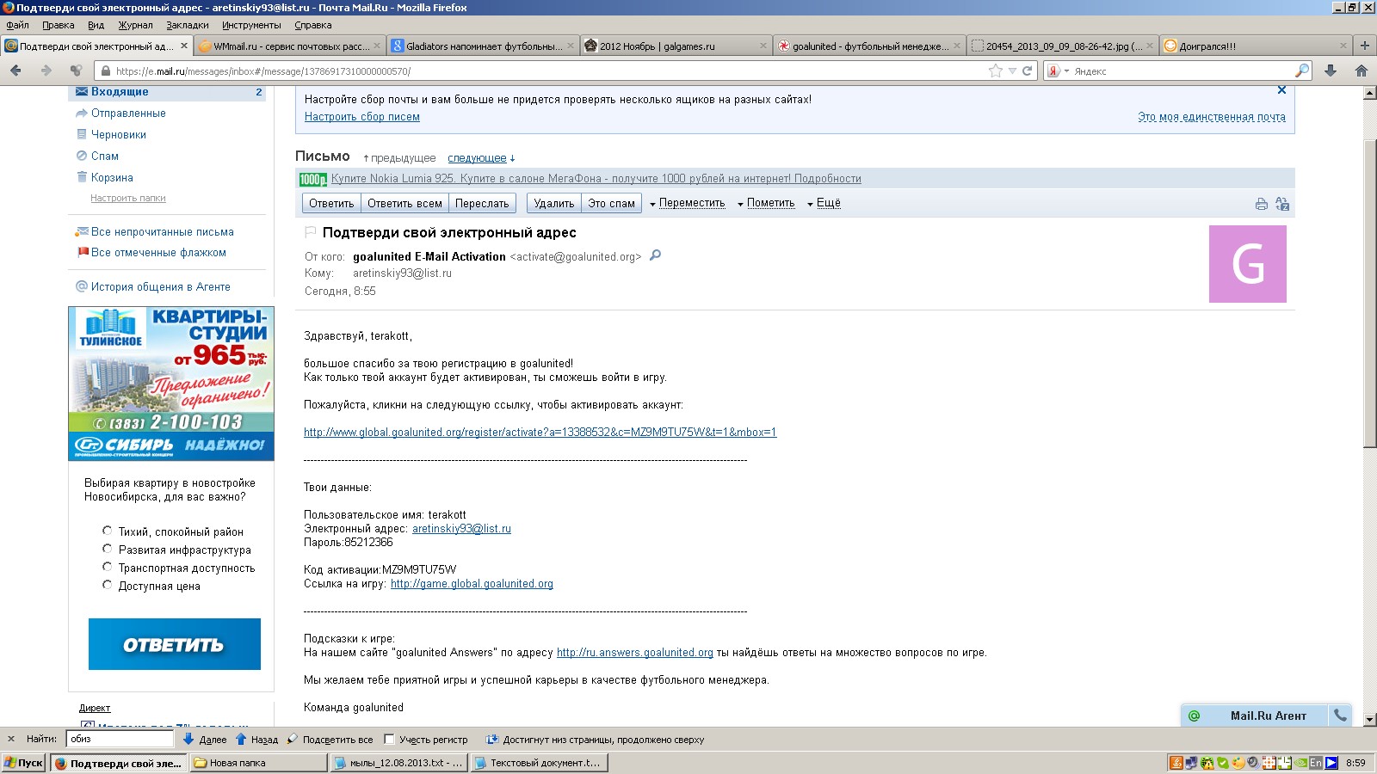The height and width of the screenshot is (774, 1377).
Task: Toggle the flag icon beside subject
Action: point(311,232)
